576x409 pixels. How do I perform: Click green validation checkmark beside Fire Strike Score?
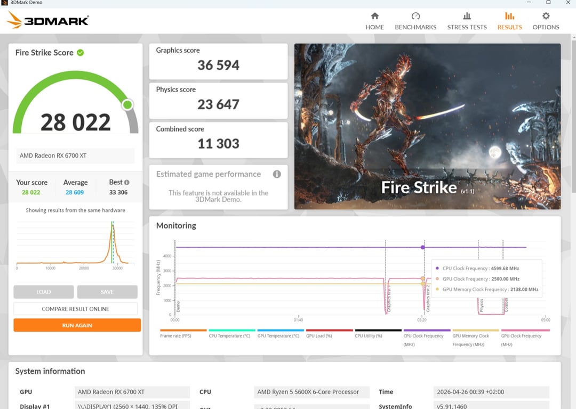tap(81, 53)
